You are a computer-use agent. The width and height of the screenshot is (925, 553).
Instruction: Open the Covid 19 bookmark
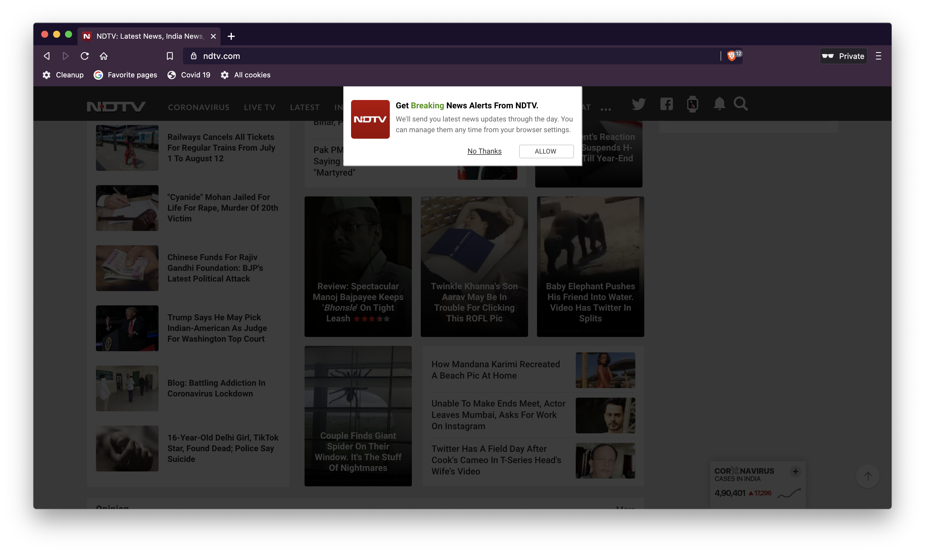189,75
